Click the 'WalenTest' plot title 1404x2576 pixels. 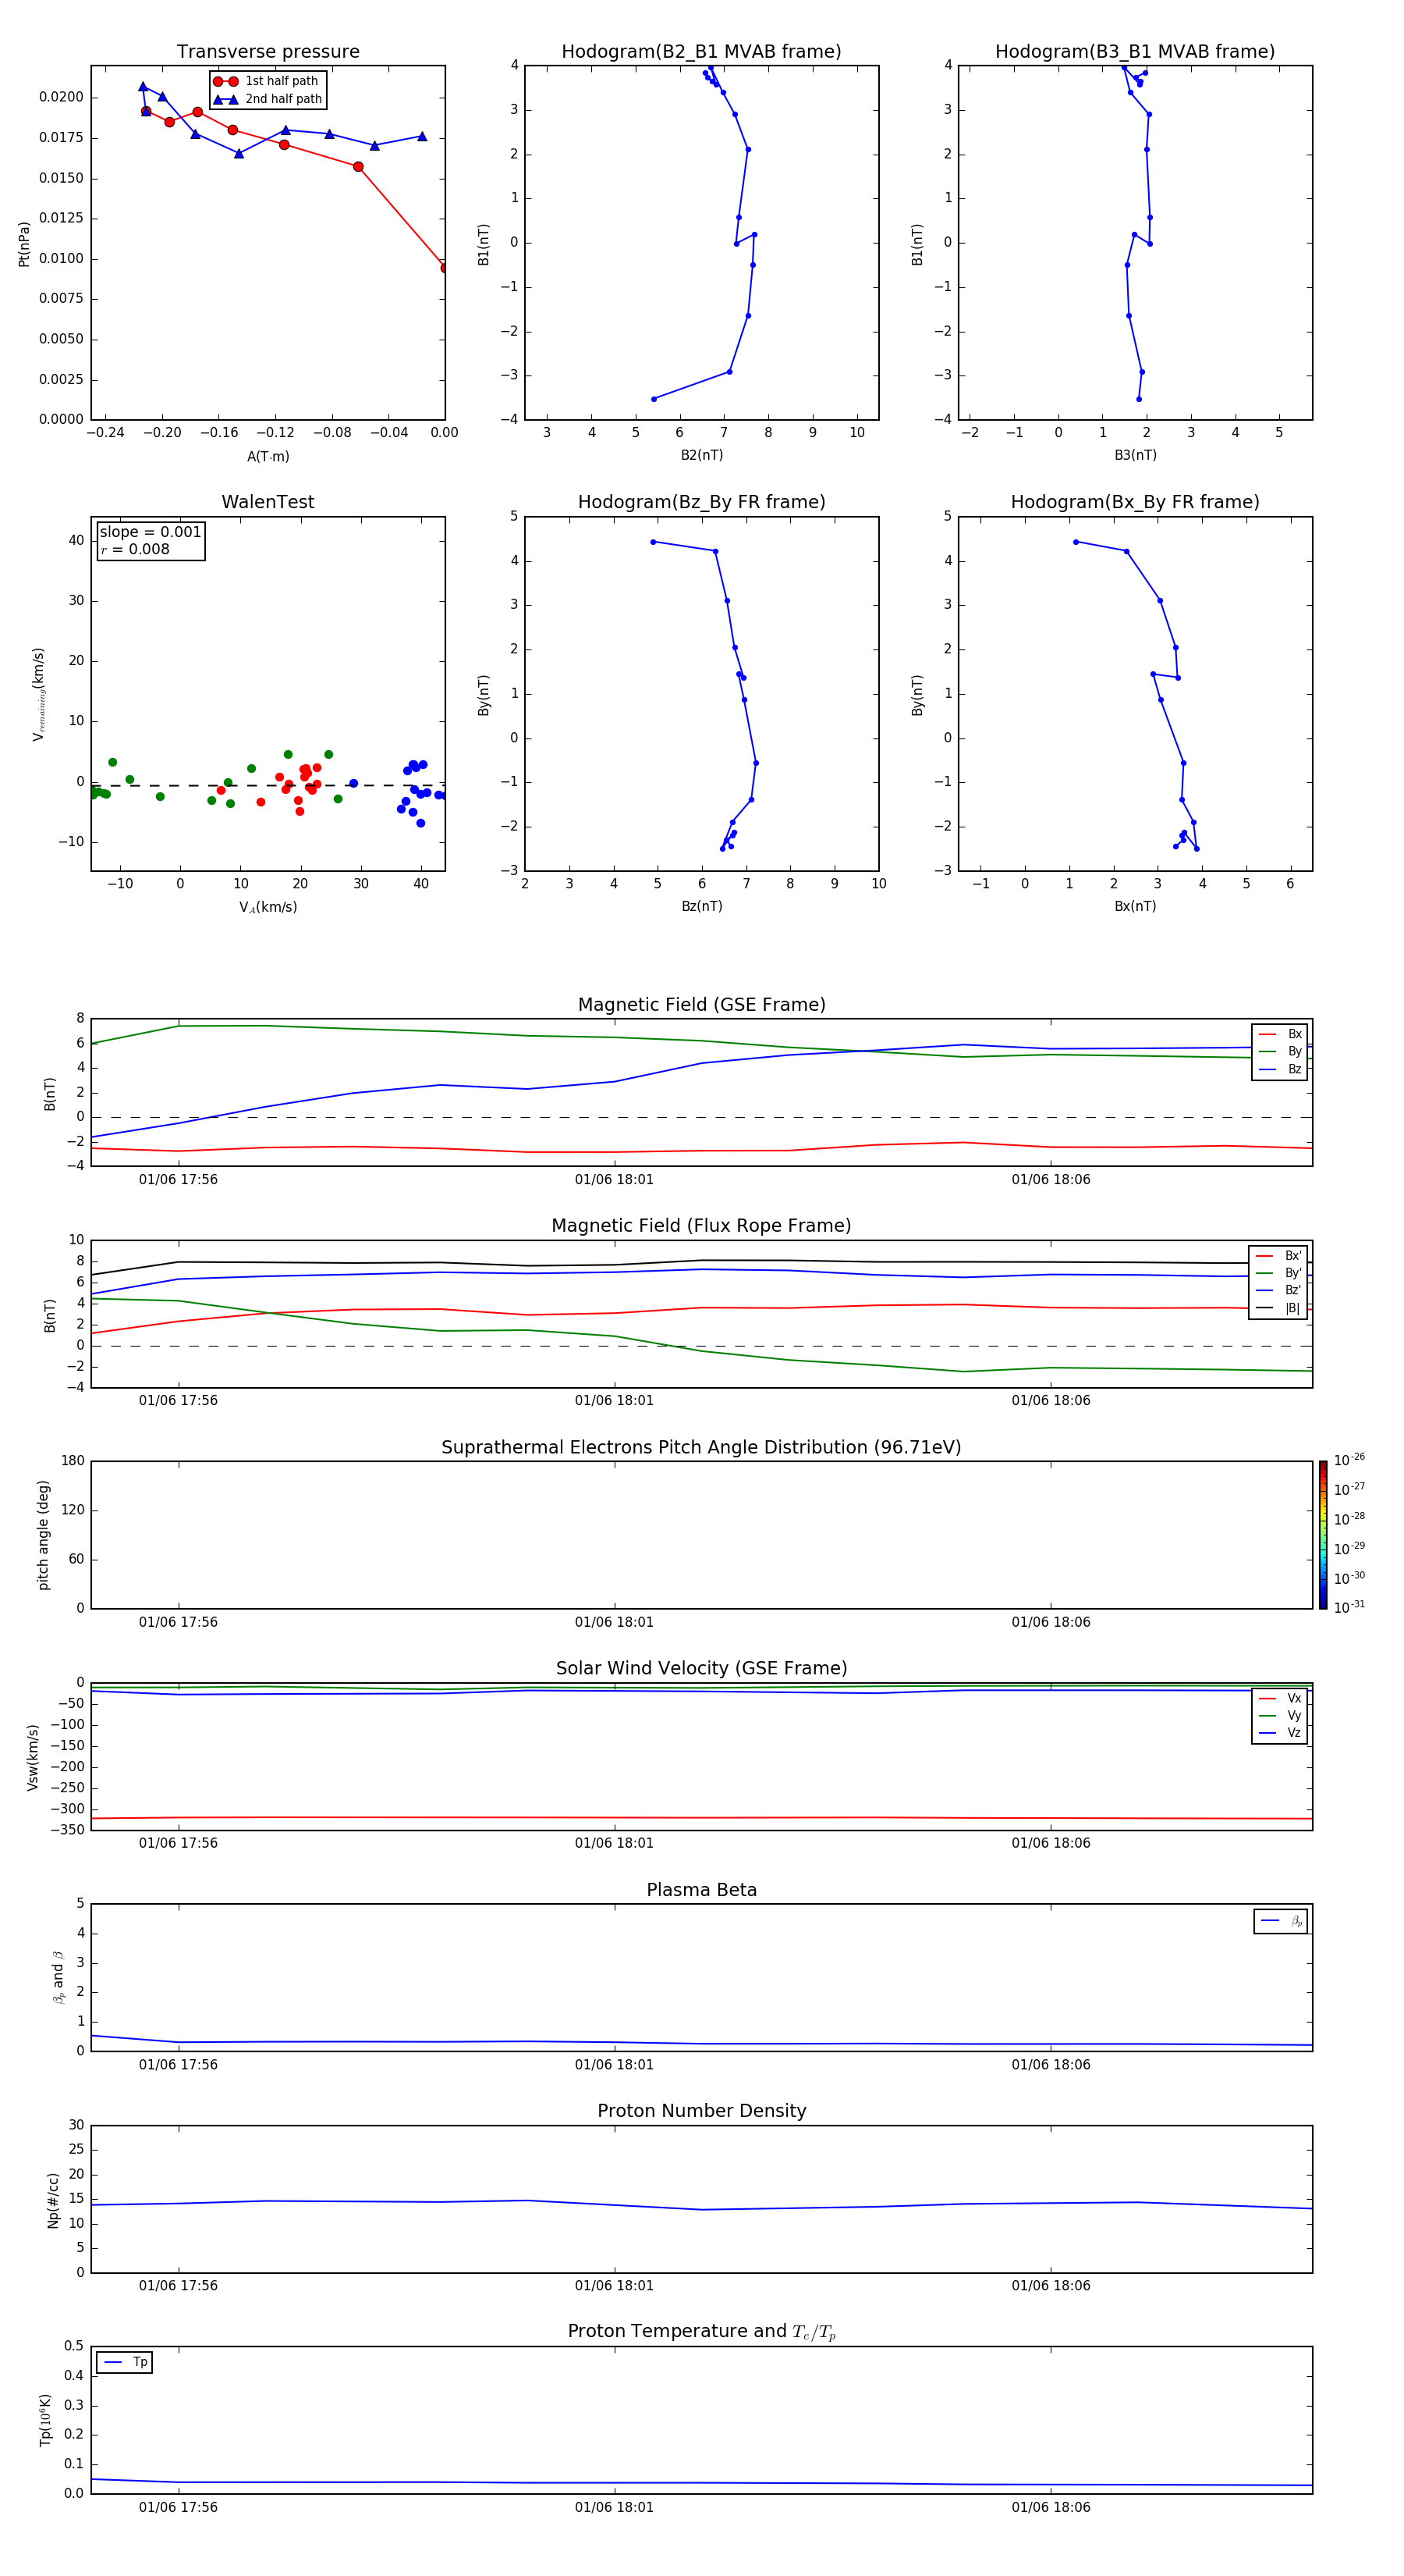(x=268, y=502)
